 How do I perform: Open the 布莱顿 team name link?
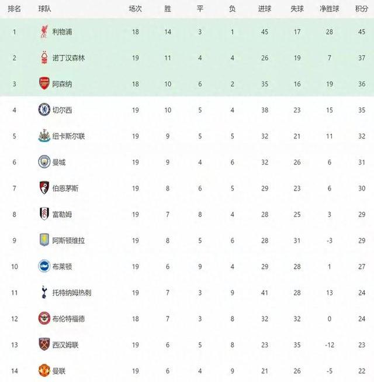pyautogui.click(x=63, y=267)
